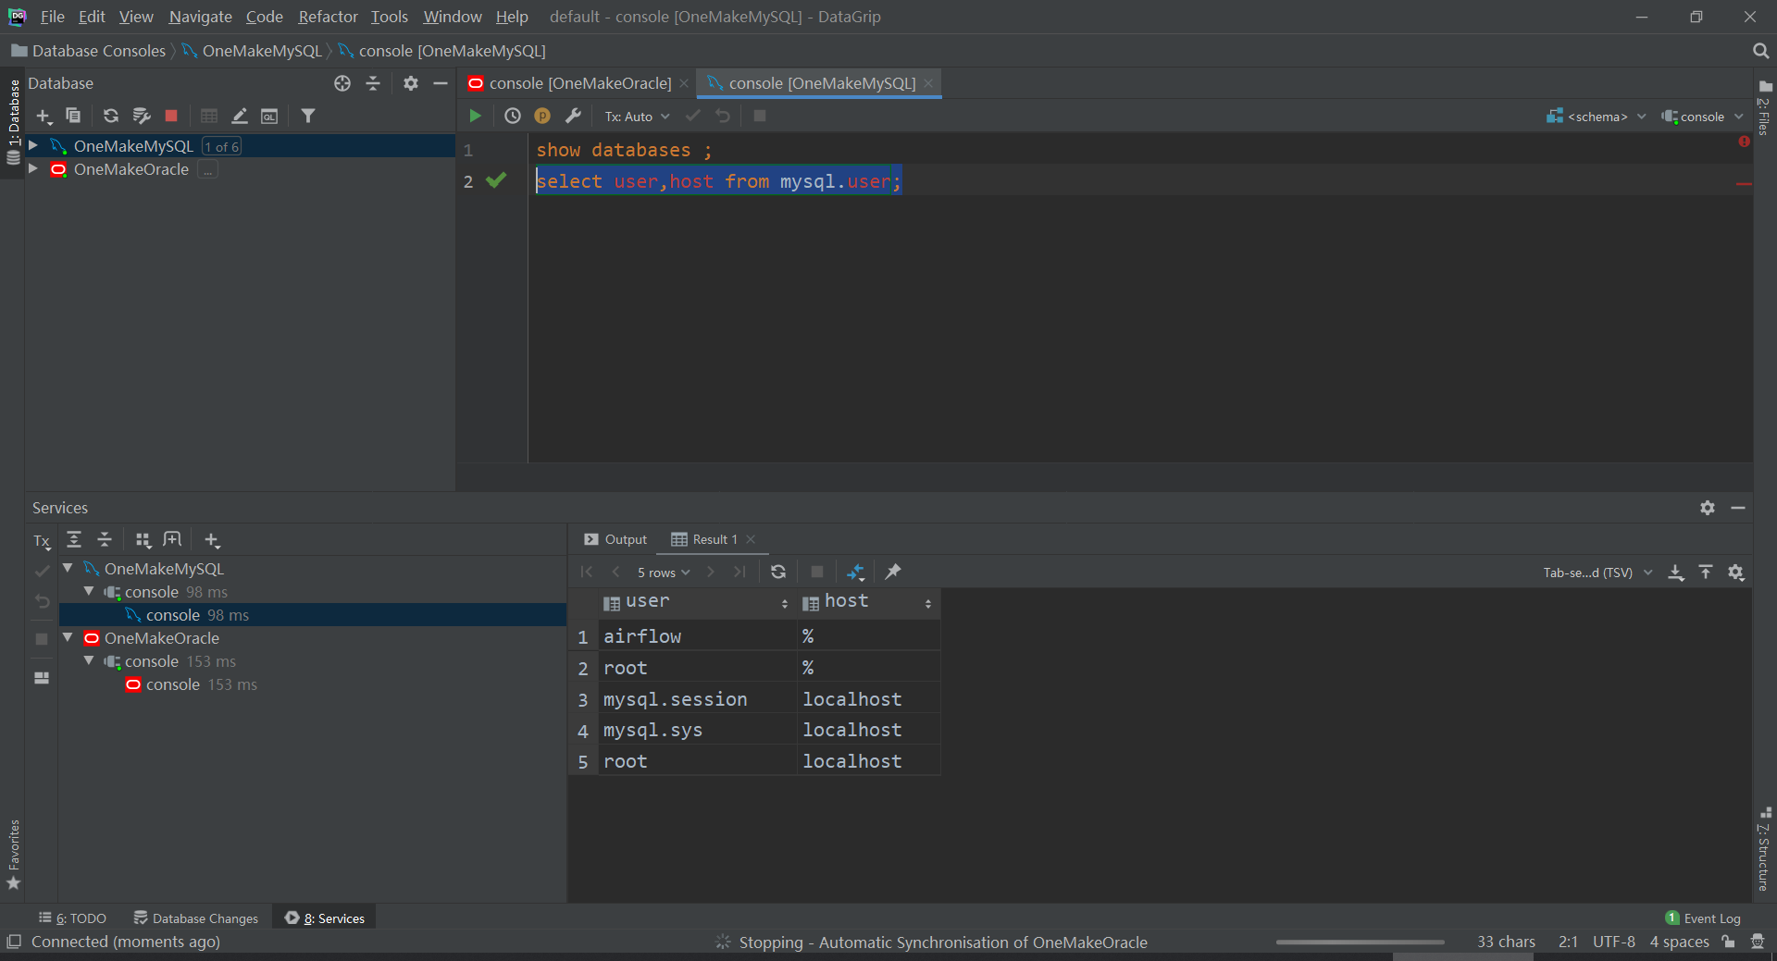Click the search magnifier icon at top right
The image size is (1777, 961).
click(x=1760, y=51)
